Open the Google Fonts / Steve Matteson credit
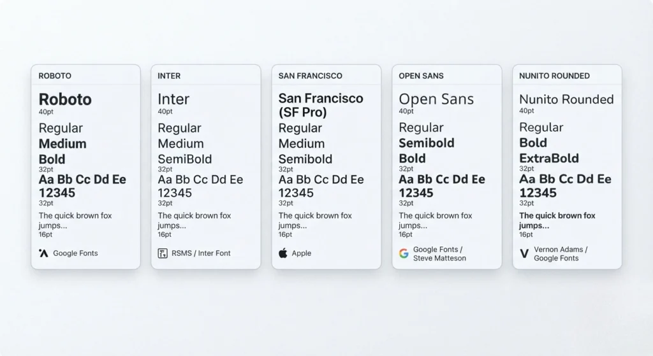Screen dimensions: 653x356 tap(439, 253)
